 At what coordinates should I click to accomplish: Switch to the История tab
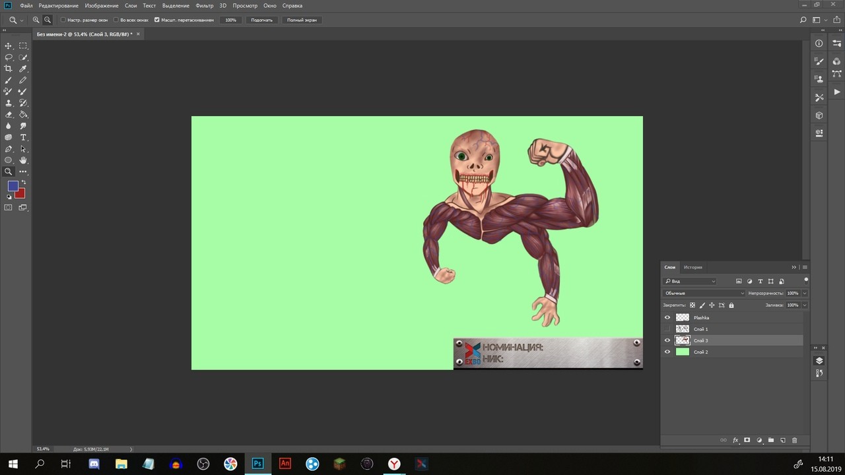tap(693, 267)
